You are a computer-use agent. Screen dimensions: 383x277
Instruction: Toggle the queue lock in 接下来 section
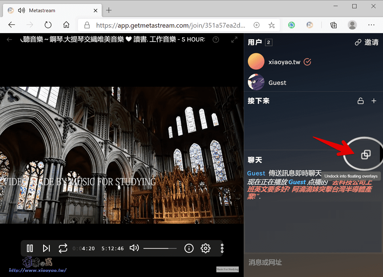[x=360, y=101]
